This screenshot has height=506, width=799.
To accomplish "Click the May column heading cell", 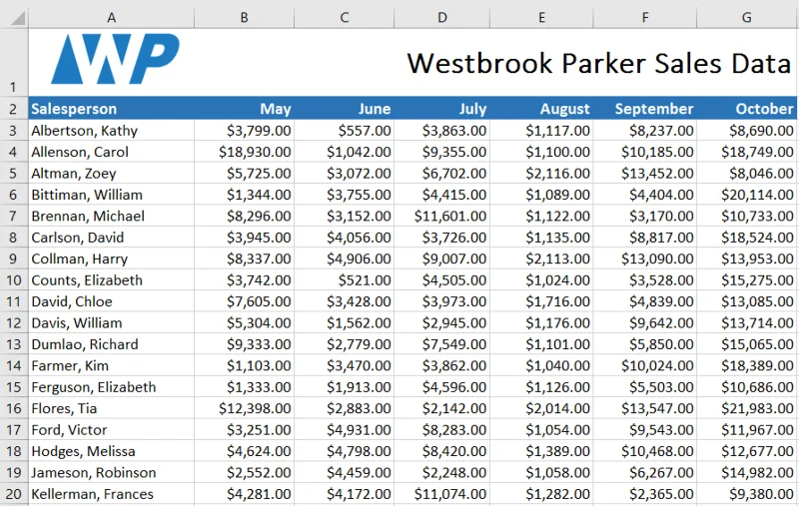I will (244, 109).
